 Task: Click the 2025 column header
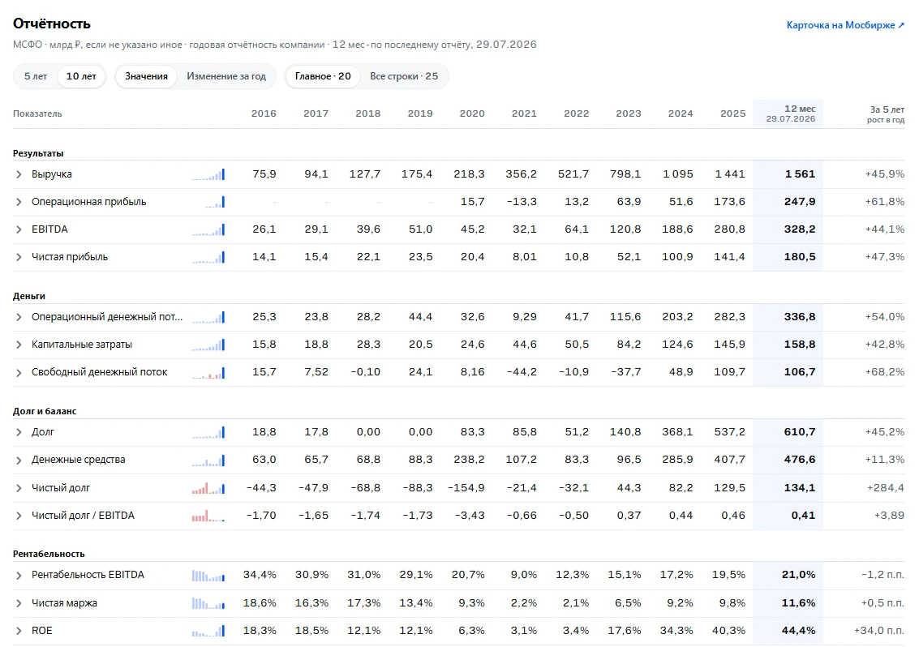point(732,114)
